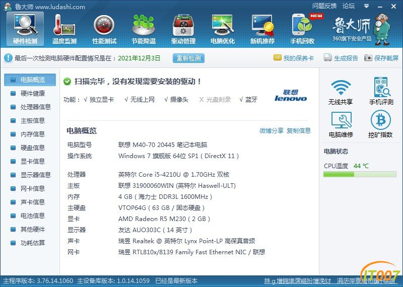Image resolution: width=403 pixels, height=287 pixels.
Task: Click the 联想 M40-70 20445 model text
Action: (163, 145)
